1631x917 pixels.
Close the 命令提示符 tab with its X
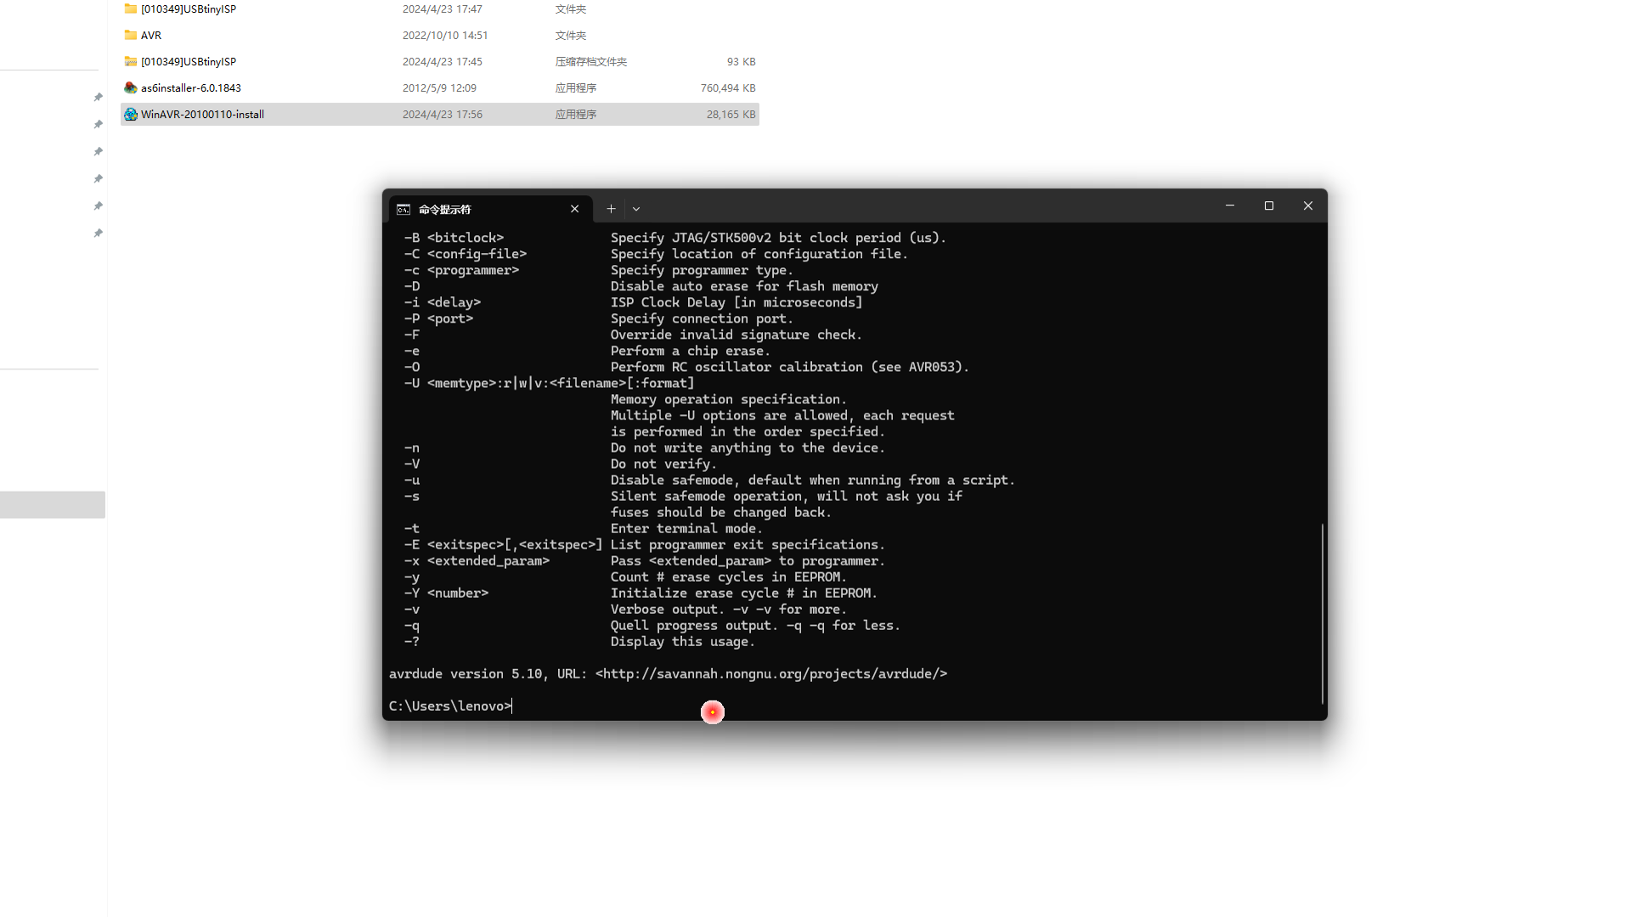coord(574,208)
